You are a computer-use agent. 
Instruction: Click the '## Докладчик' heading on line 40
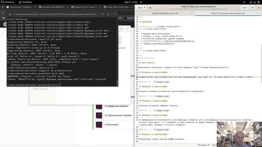(x=145, y=22)
